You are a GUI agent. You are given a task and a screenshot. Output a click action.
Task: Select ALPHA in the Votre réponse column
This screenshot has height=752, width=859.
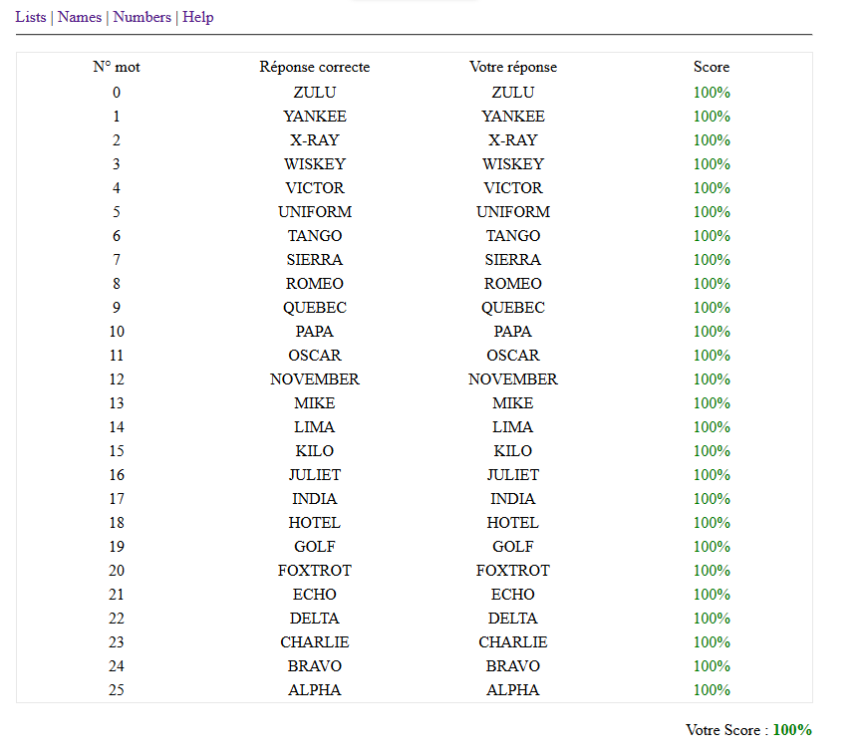pos(513,689)
